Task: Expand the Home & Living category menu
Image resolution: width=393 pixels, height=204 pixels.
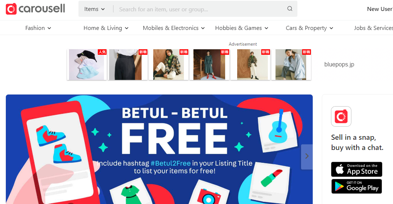Action: pyautogui.click(x=106, y=28)
